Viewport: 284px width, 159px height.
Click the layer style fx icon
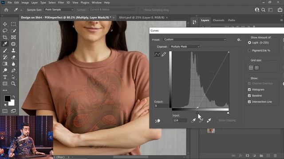[241, 155]
